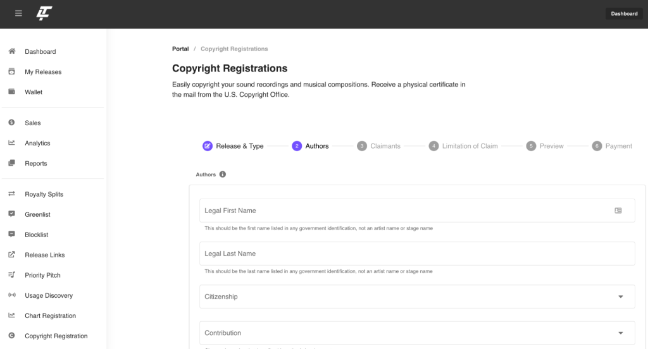
Task: Open Usage Discovery in sidebar
Action: point(49,295)
